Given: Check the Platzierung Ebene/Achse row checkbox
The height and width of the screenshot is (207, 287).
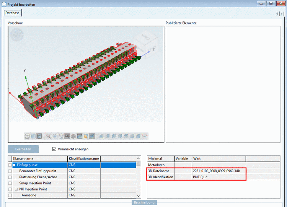Looking at the screenshot, I should click(x=10, y=177).
